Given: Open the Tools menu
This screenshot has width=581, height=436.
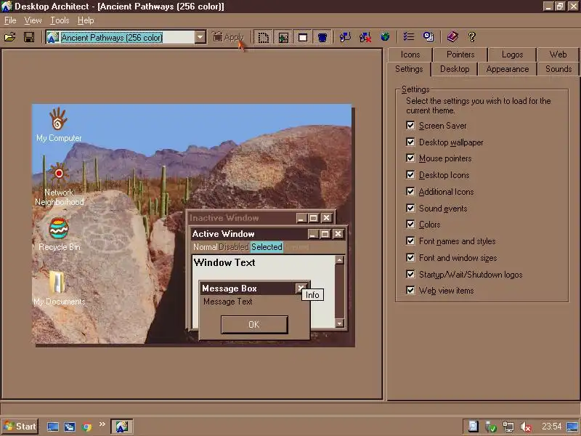Looking at the screenshot, I should [60, 20].
